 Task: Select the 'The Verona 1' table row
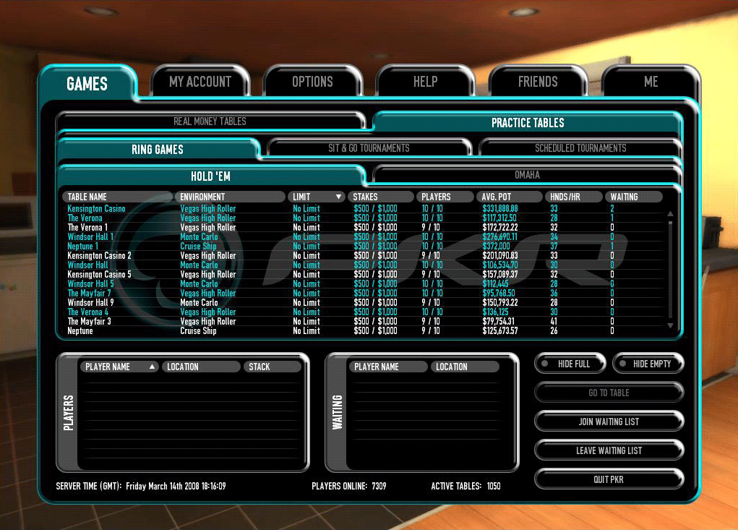tap(362, 227)
